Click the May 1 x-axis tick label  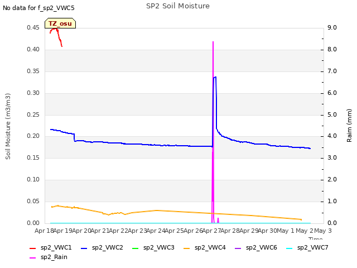[x=286, y=231]
